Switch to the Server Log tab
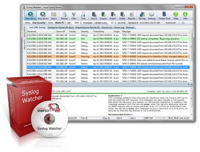Image resolution: width=200 pixels, height=152 pixels. tap(119, 27)
